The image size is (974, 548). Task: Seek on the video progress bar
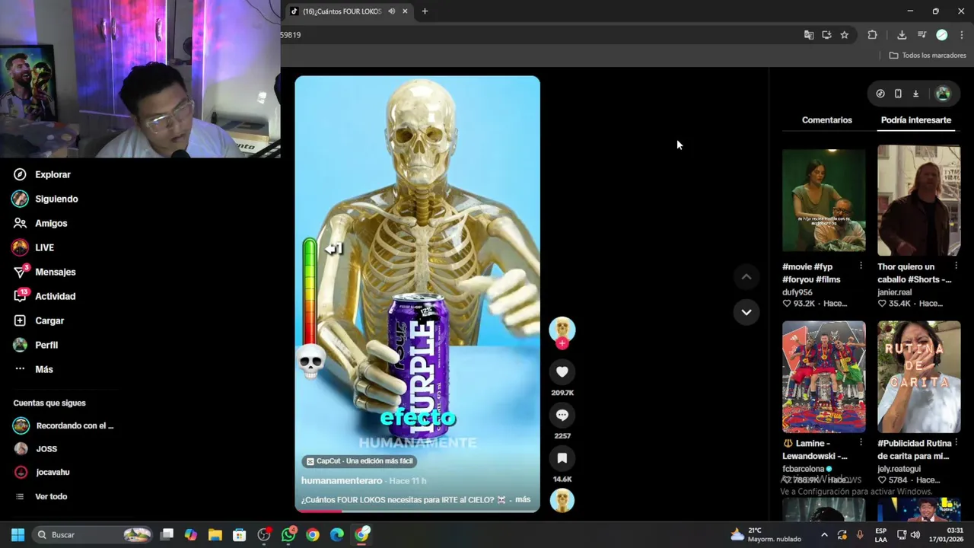(417, 511)
